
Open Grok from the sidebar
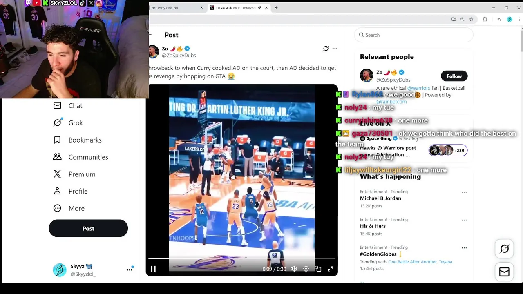(68, 123)
